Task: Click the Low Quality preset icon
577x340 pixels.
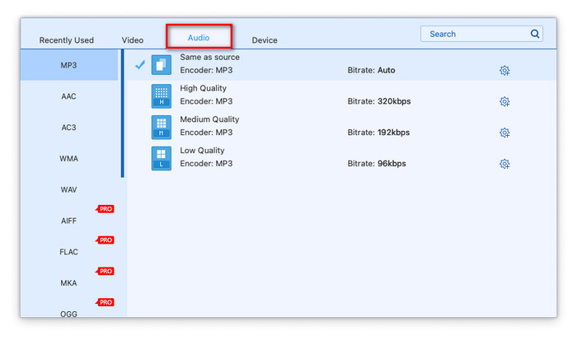Action: pyautogui.click(x=162, y=158)
